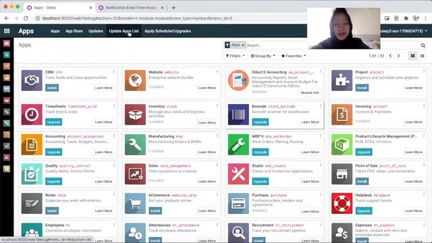The image size is (432, 243).
Task: Open the Manufacturing wrench app icon
Action: pos(135,144)
